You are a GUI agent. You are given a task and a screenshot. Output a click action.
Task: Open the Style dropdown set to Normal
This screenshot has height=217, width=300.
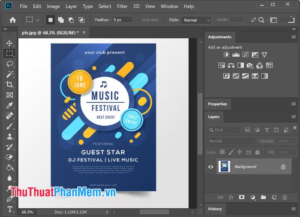coord(196,20)
